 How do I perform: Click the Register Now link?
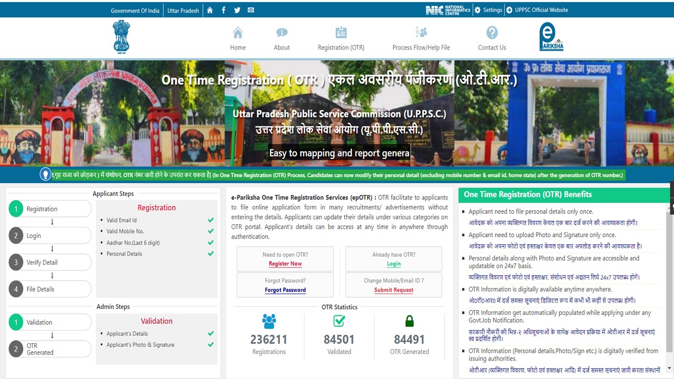[285, 264]
